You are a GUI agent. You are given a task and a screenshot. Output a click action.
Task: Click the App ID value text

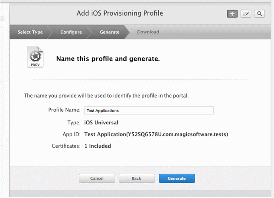coord(156,134)
